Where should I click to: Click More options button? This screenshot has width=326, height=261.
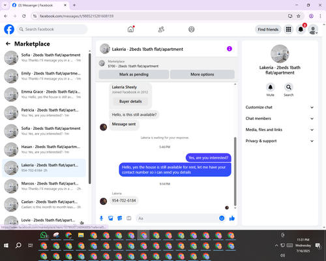pyautogui.click(x=202, y=74)
